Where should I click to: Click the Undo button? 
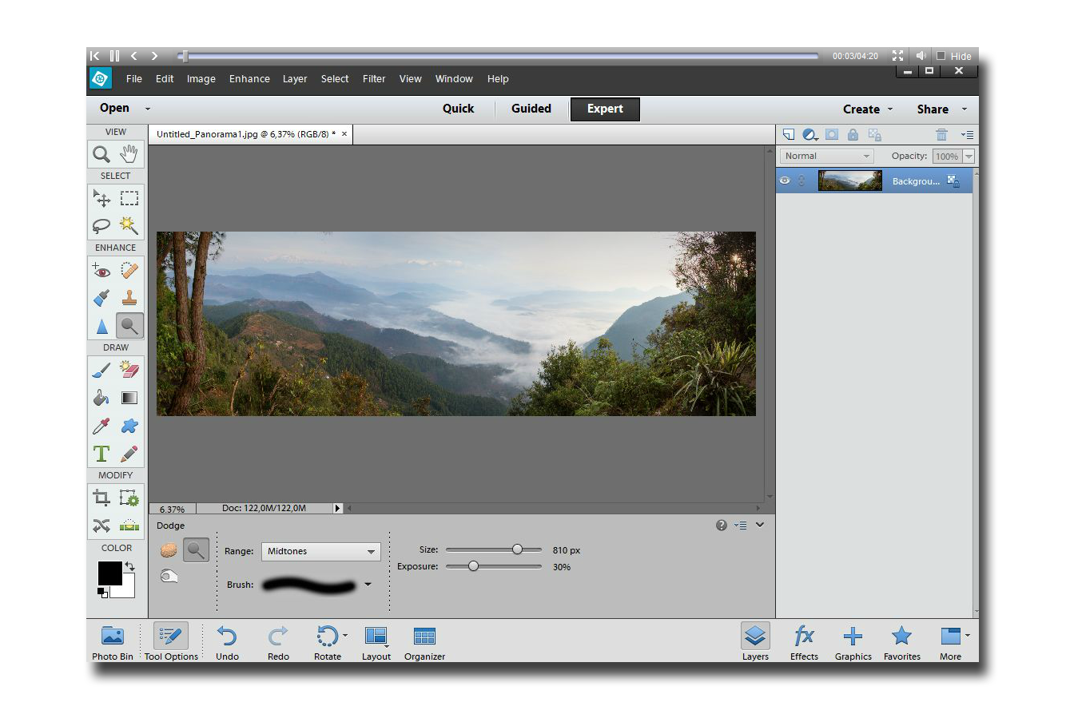tap(227, 642)
